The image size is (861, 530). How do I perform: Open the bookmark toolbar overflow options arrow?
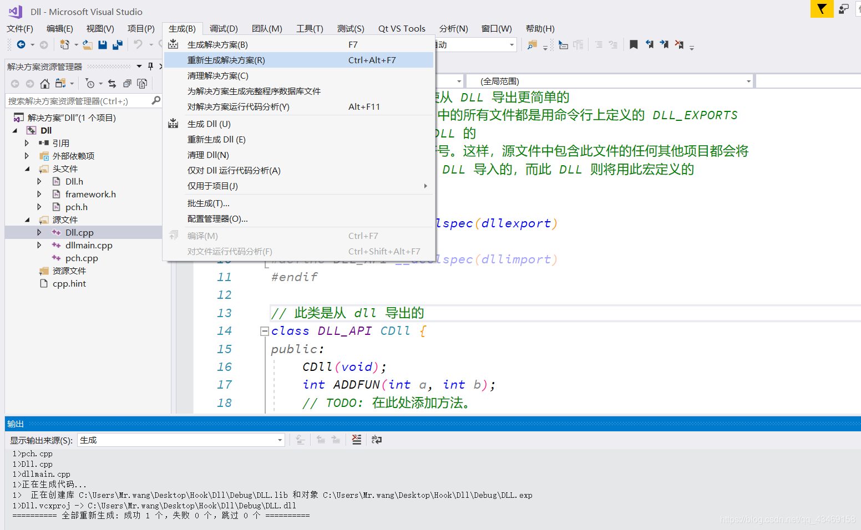692,47
